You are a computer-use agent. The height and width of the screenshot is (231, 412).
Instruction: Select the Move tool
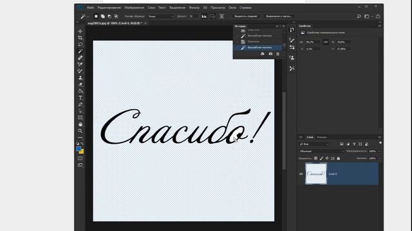80,31
